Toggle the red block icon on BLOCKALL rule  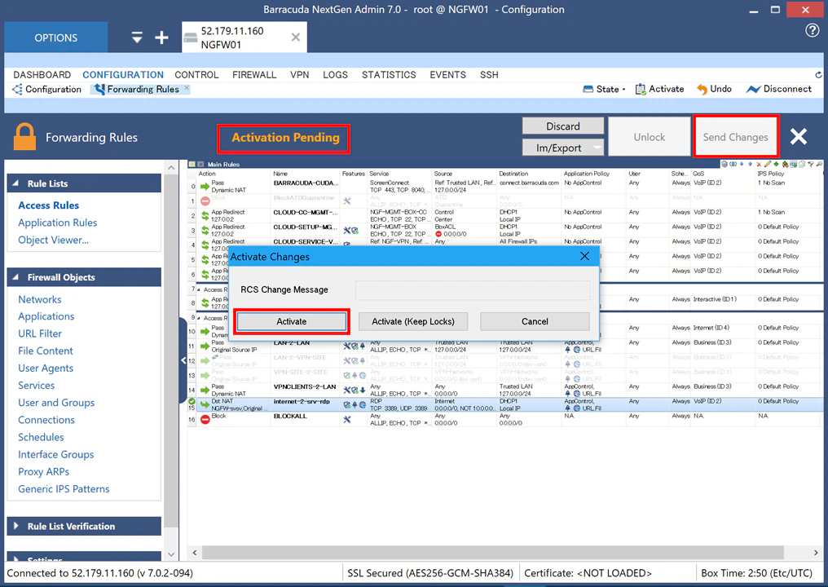(205, 420)
